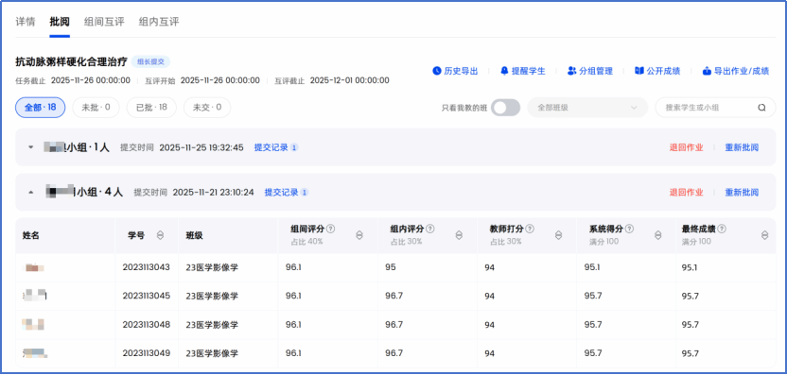787x375 pixels.
Task: Click 教师打分 94 in the 2023113048 row
Action: [x=489, y=325]
